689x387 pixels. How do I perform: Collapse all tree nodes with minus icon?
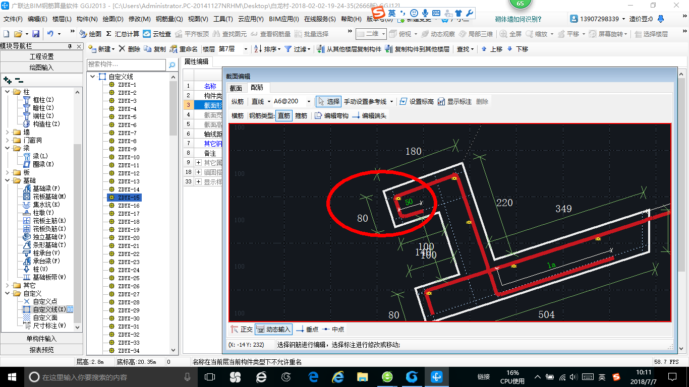point(19,80)
